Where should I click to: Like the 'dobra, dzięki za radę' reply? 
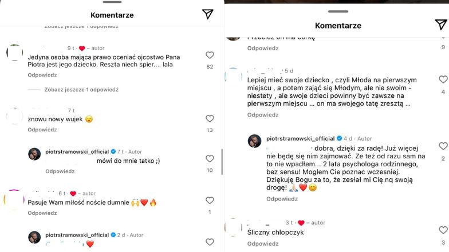[443, 146]
